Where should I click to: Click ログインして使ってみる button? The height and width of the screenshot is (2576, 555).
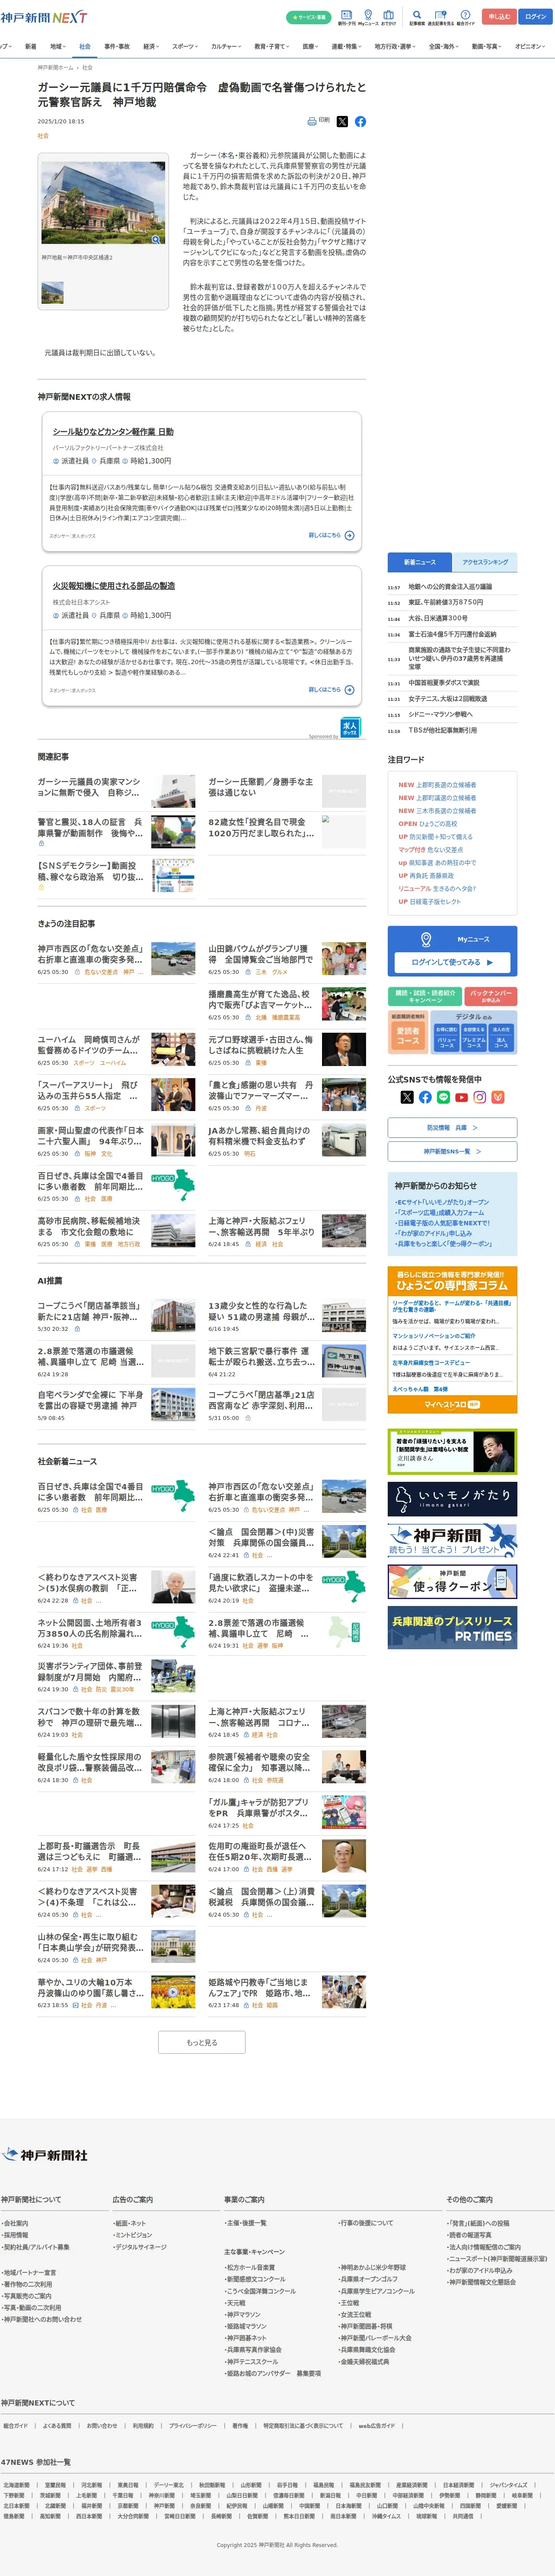452,962
